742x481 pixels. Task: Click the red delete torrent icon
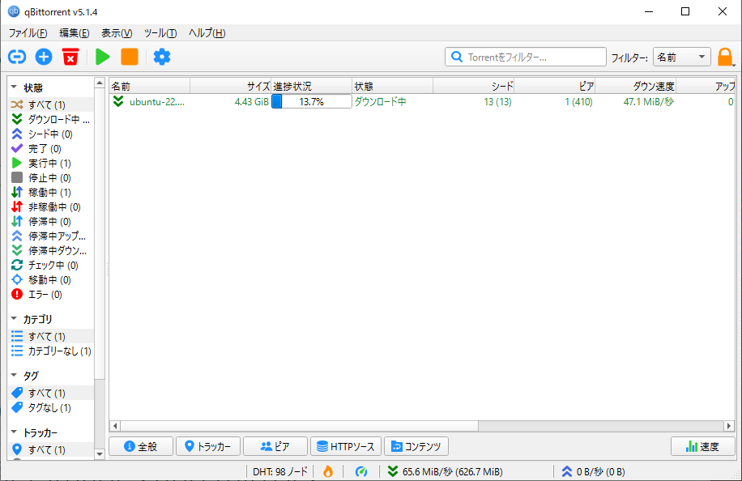(70, 57)
